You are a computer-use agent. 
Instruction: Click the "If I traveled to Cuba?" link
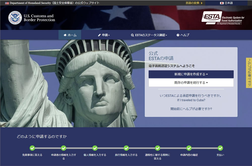click(x=191, y=100)
